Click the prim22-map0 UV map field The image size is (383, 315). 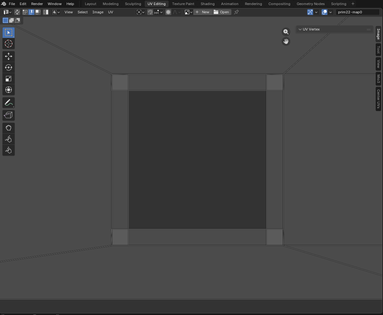point(358,12)
